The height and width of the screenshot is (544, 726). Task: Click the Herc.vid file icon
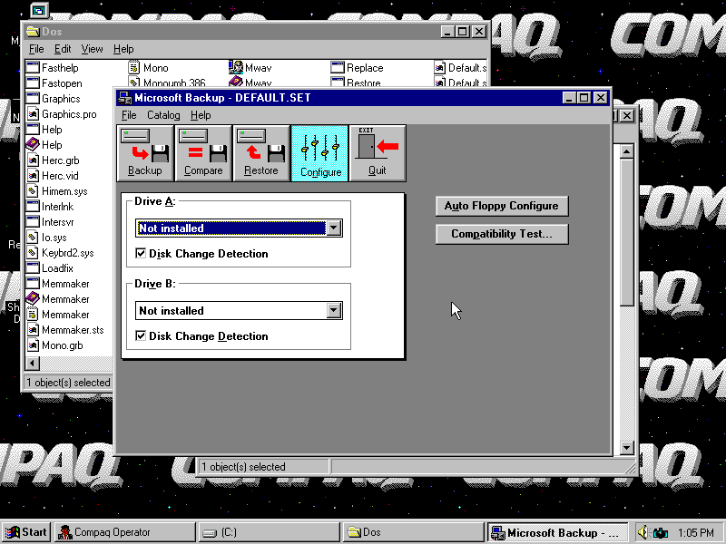(33, 176)
